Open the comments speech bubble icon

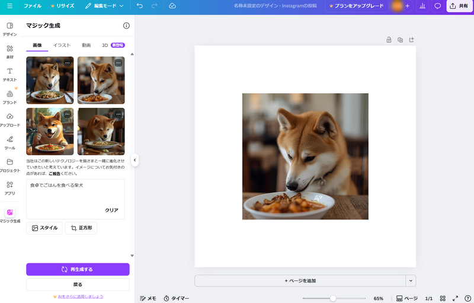(438, 6)
